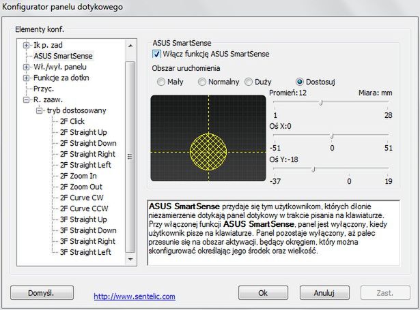Select the 2F Straight Up gesture

[x=83, y=132]
